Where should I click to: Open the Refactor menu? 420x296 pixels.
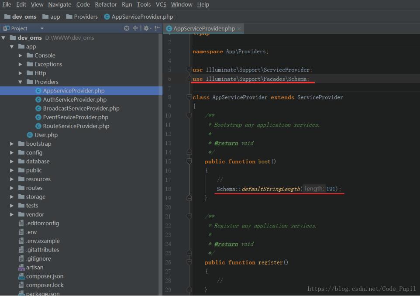pos(106,4)
